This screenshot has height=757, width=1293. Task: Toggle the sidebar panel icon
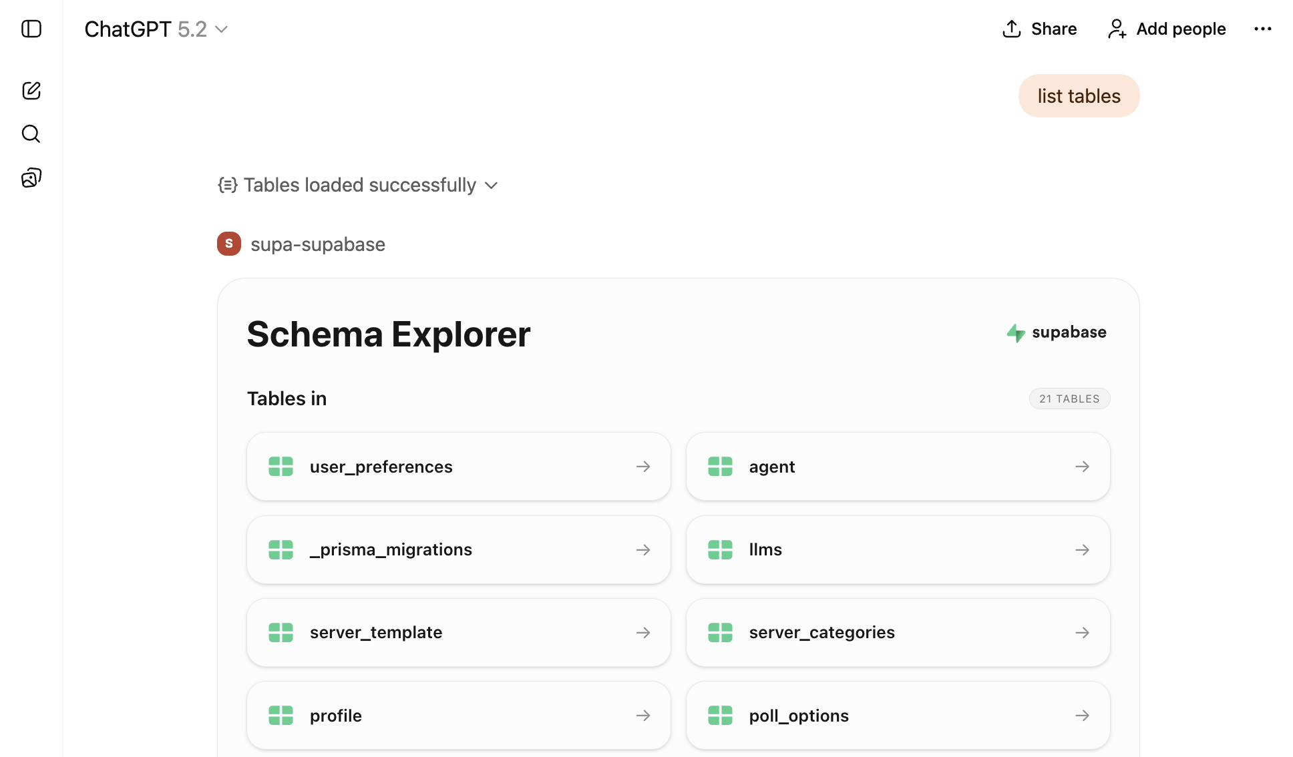(x=31, y=29)
